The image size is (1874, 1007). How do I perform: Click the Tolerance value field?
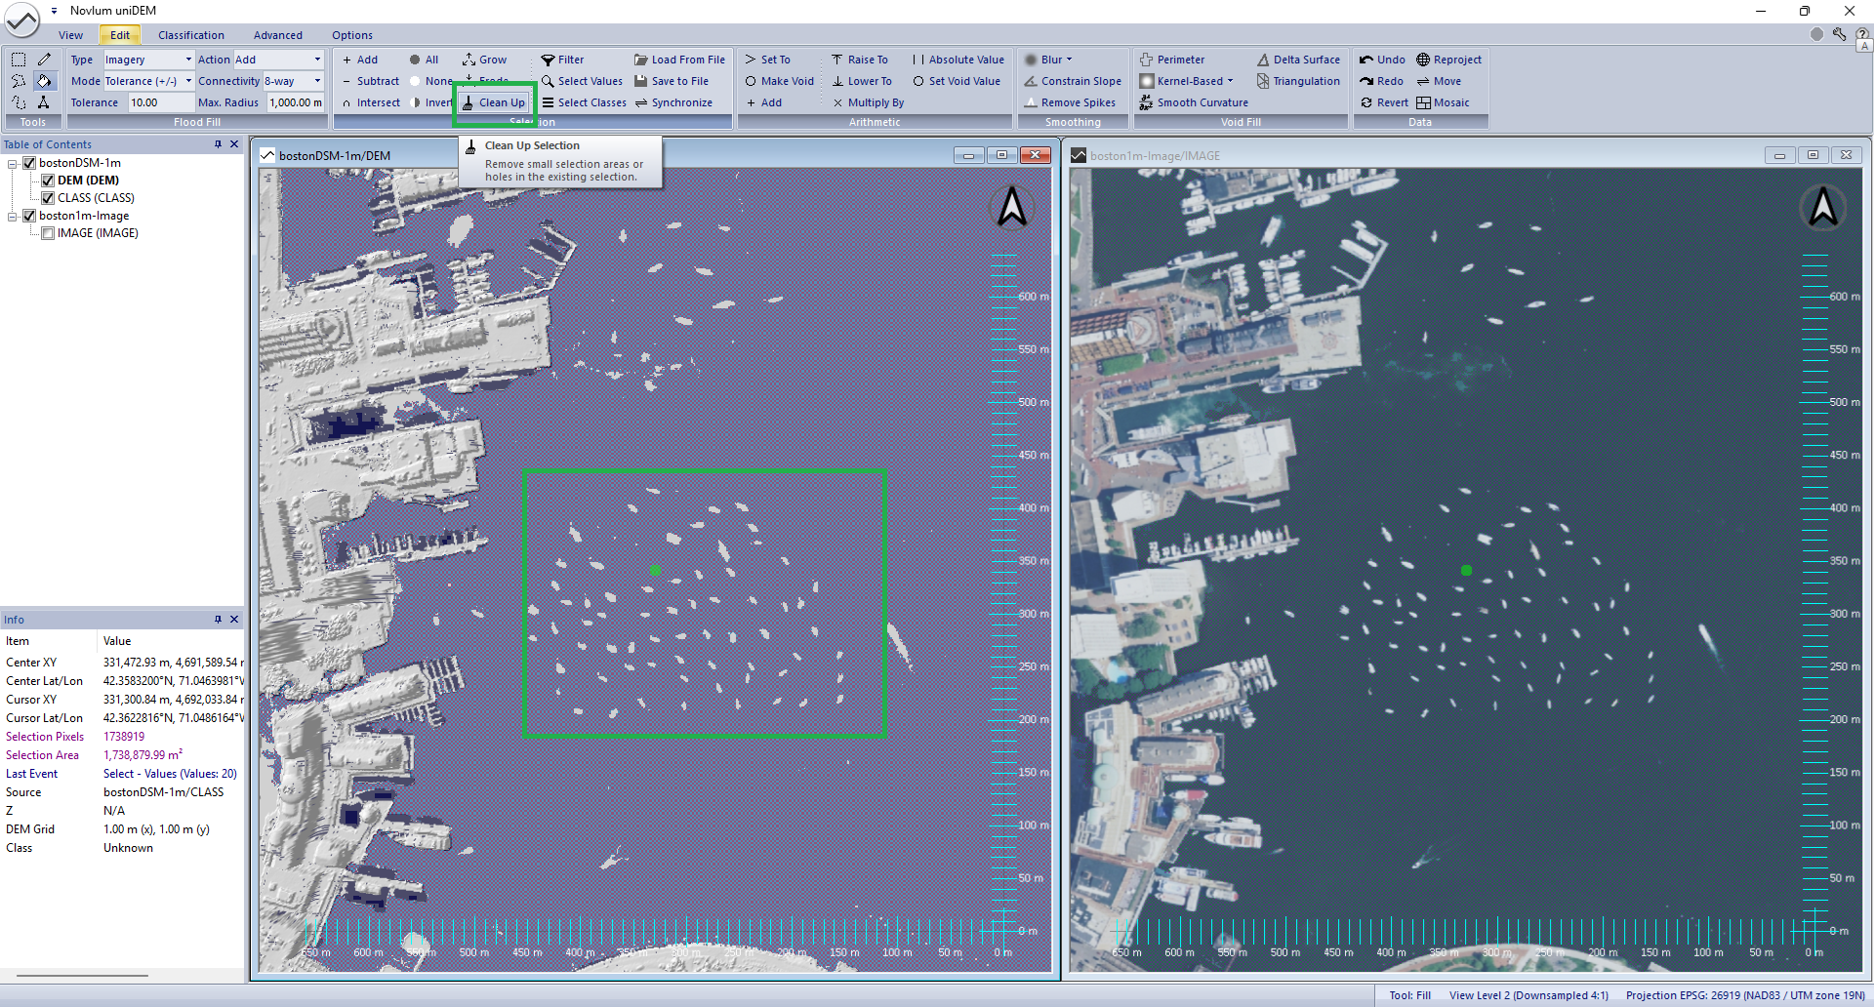(x=161, y=102)
